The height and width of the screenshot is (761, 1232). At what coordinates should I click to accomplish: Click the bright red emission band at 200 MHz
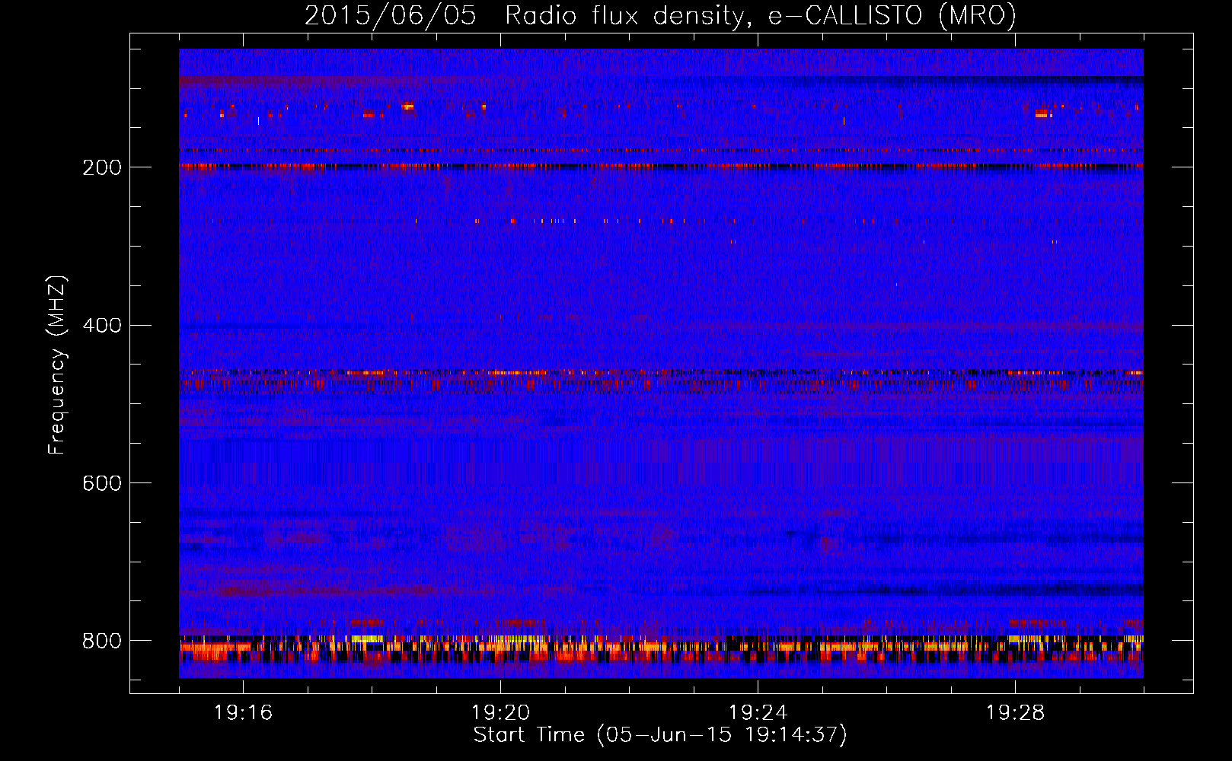coord(661,165)
